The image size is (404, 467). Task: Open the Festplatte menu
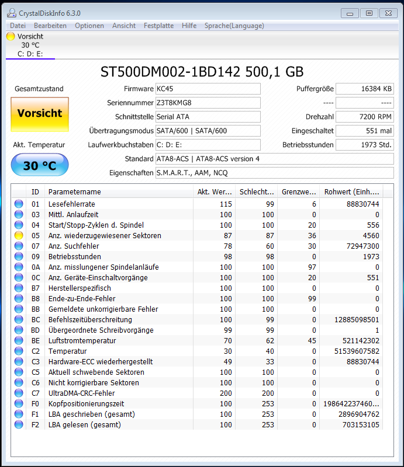pos(159,26)
